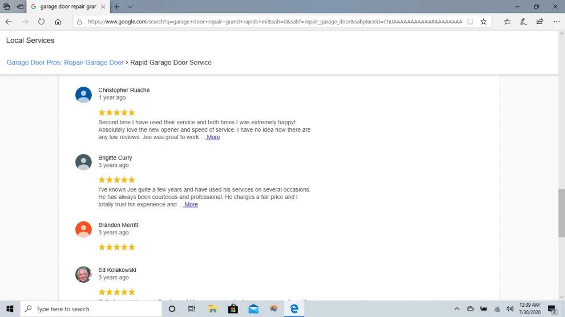565x317 pixels.
Task: Open Action Center notifications icon
Action: 552,308
